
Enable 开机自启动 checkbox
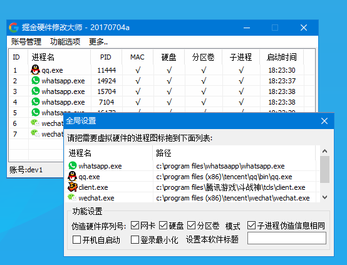click(76, 239)
